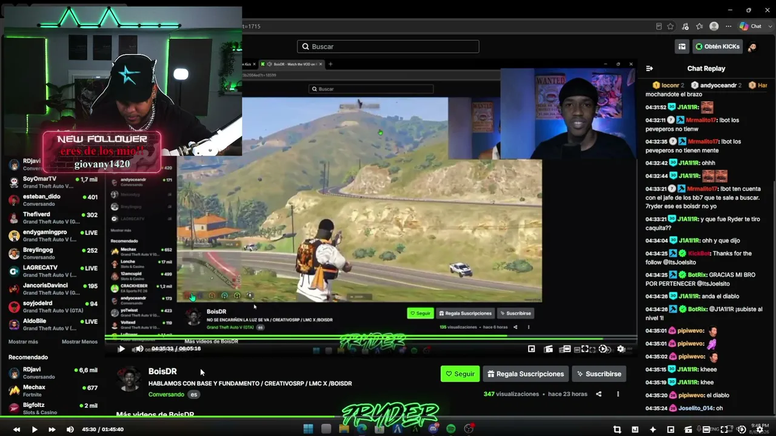The image size is (776, 436).
Task: Click Mostrar más in the sidebar
Action: [x=23, y=342]
